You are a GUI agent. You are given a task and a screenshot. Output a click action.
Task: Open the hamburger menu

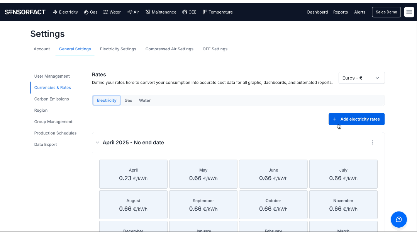click(409, 12)
